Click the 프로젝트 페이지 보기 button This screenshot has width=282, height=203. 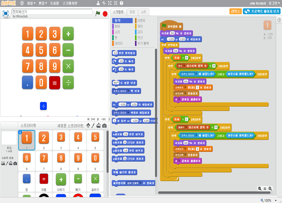coord(262,11)
